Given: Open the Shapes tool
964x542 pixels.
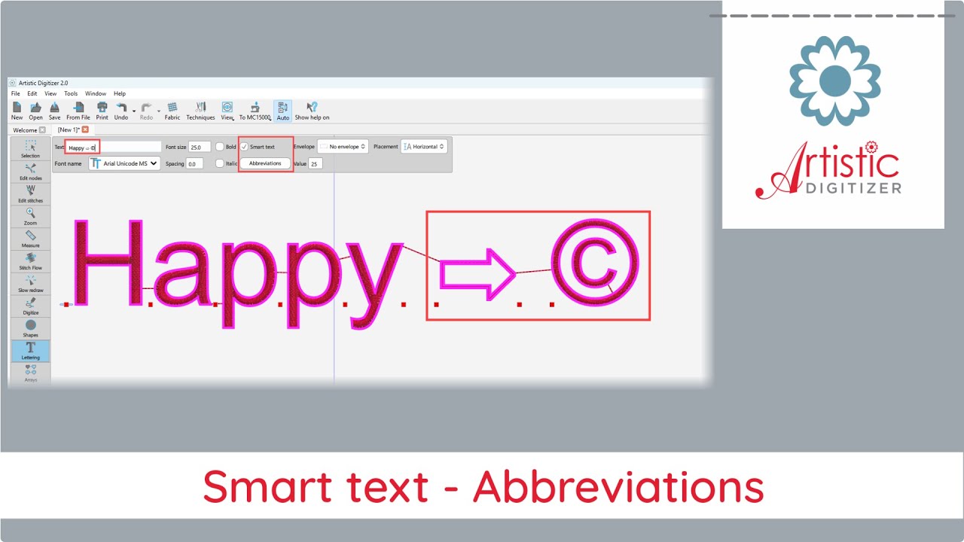Looking at the screenshot, I should 30,328.
